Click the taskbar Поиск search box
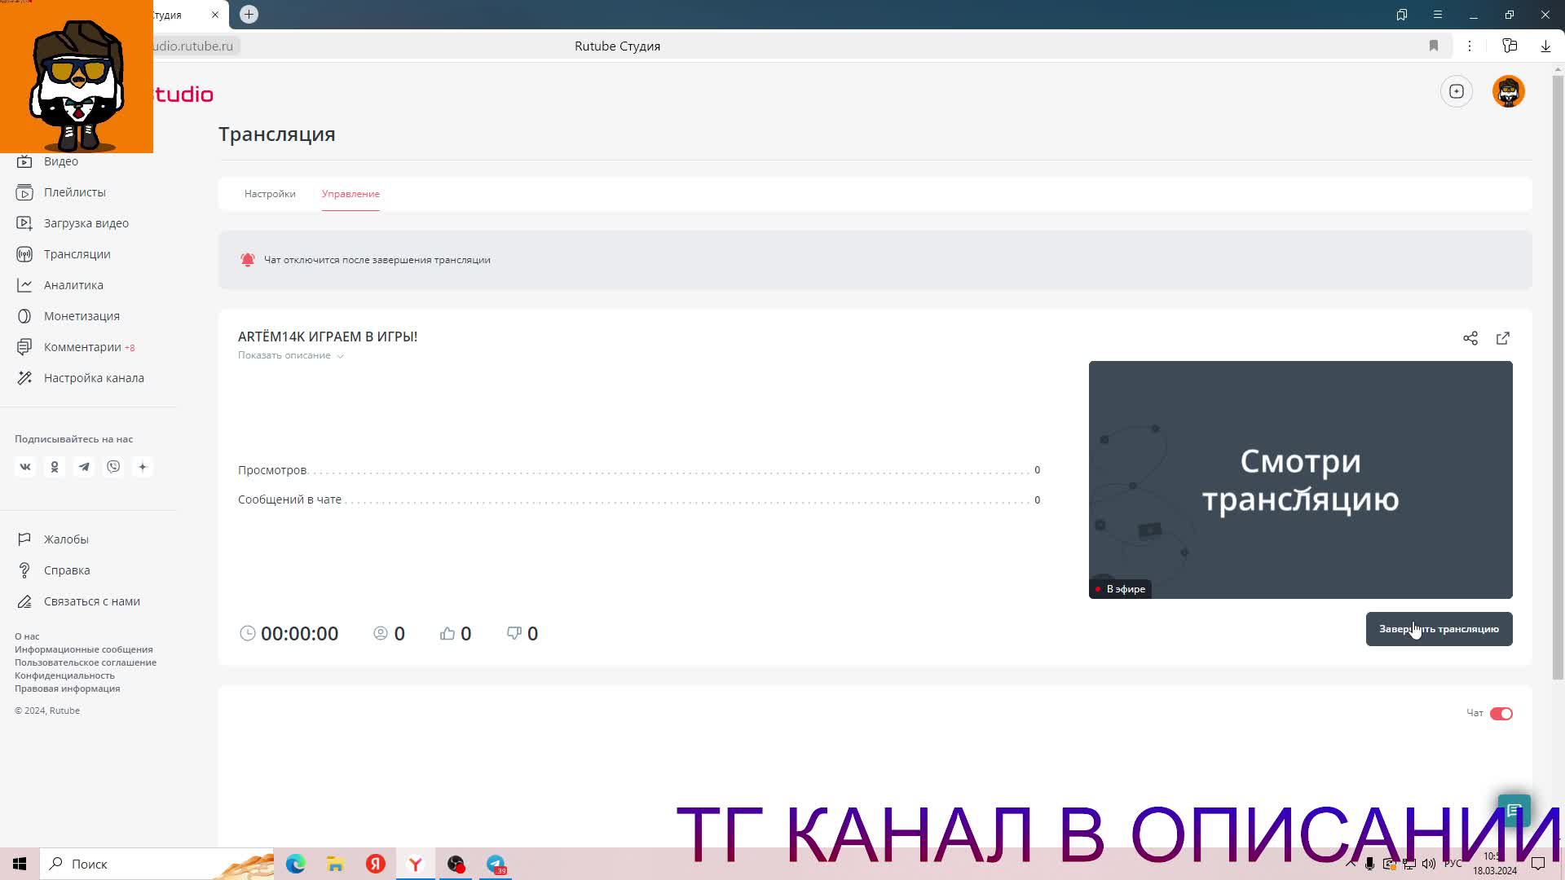 point(157,864)
